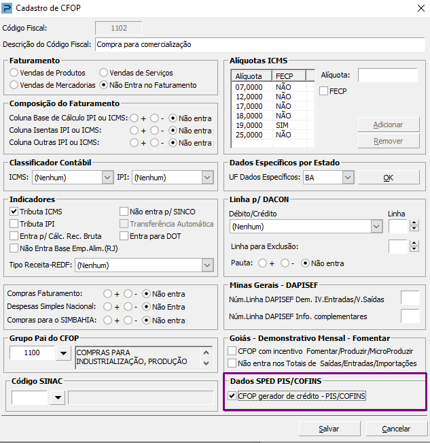Expand the ICMS Classificador Contábil dropdown

click(x=107, y=178)
